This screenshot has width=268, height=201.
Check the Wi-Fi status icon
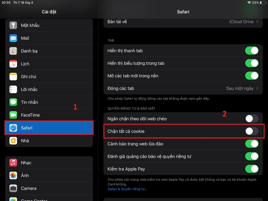249,3
